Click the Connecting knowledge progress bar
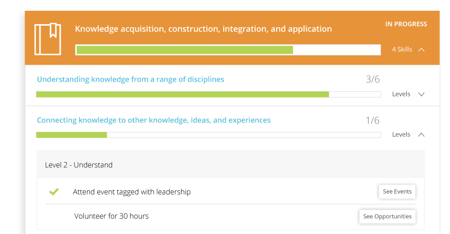450x234 pixels. (208, 135)
